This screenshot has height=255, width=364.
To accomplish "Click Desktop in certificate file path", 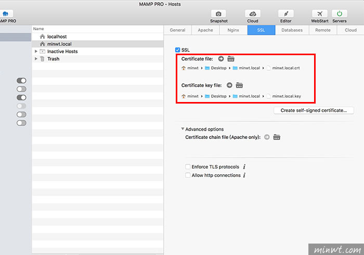I will pyautogui.click(x=218, y=68).
